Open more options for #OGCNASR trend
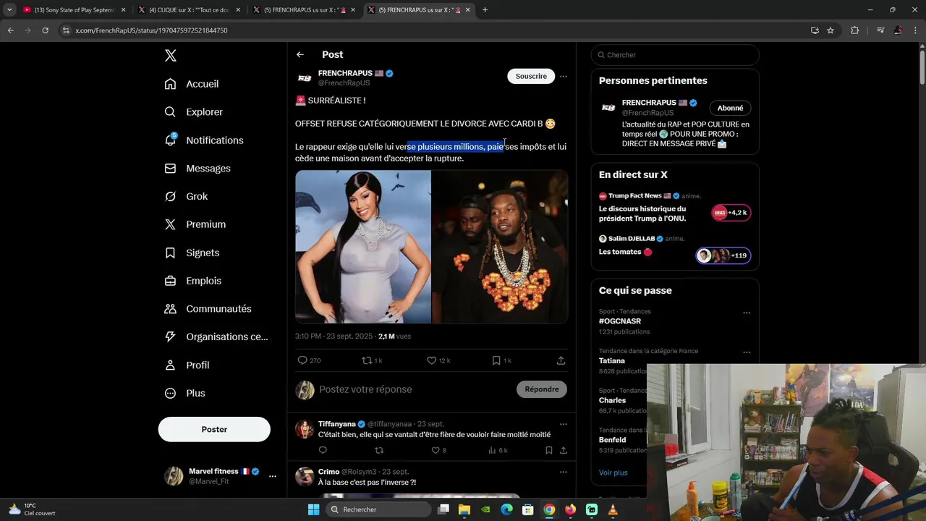Viewport: 926px width, 521px height. pyautogui.click(x=747, y=313)
